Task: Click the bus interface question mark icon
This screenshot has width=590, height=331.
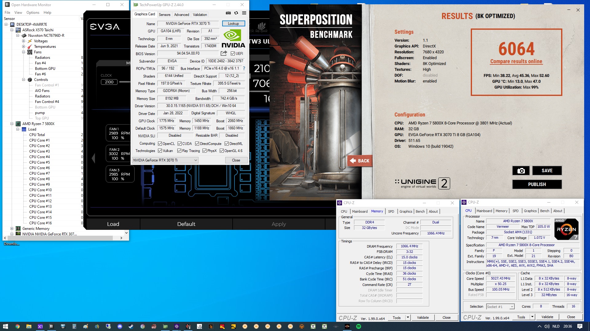Action: pos(244,68)
